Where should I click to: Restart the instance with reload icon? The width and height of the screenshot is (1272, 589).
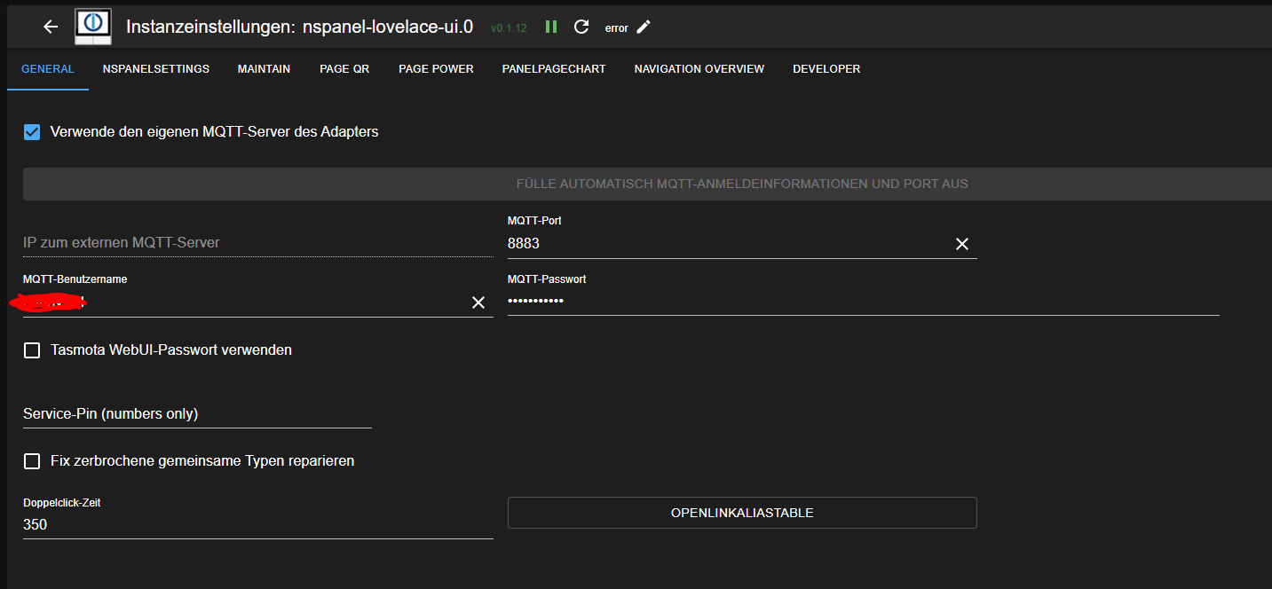click(581, 27)
